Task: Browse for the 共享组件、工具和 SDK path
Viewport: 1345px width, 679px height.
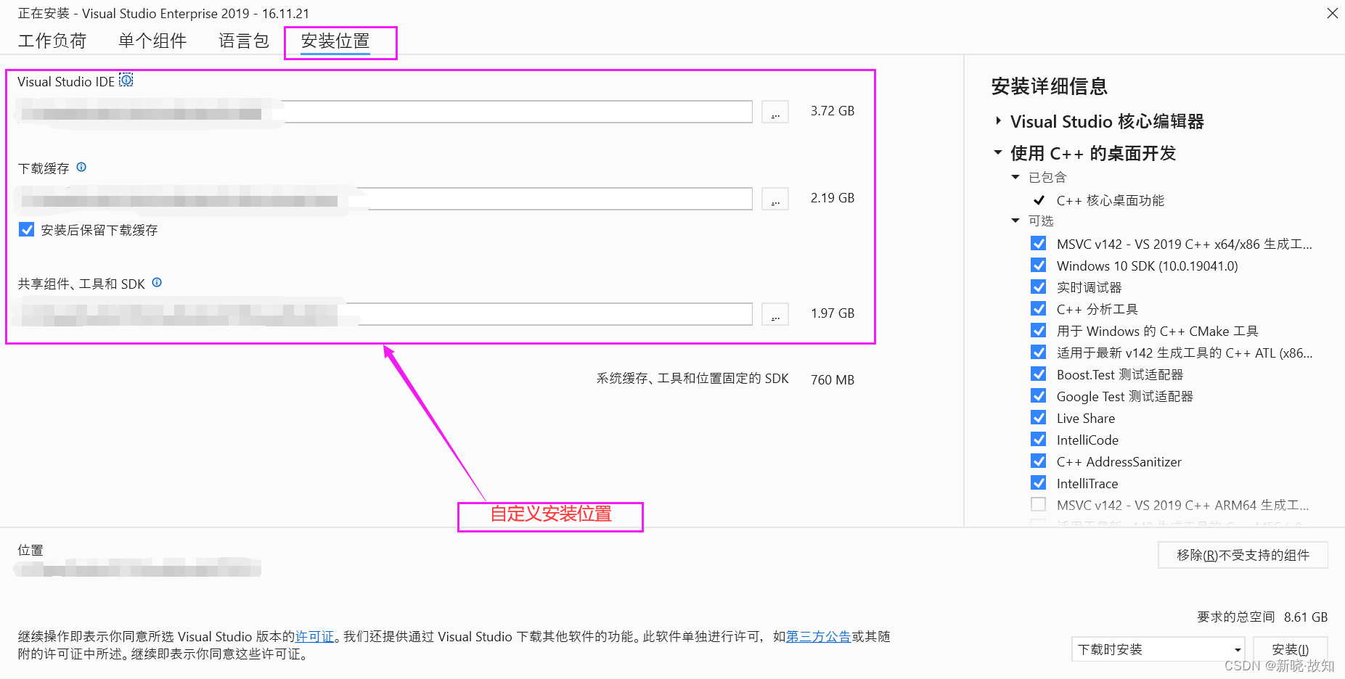Action: coord(775,314)
